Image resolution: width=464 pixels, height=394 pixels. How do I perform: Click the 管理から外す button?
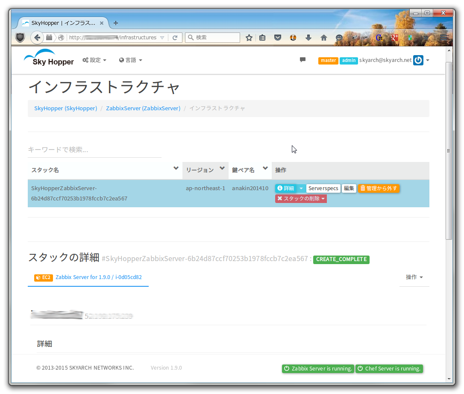pos(379,188)
